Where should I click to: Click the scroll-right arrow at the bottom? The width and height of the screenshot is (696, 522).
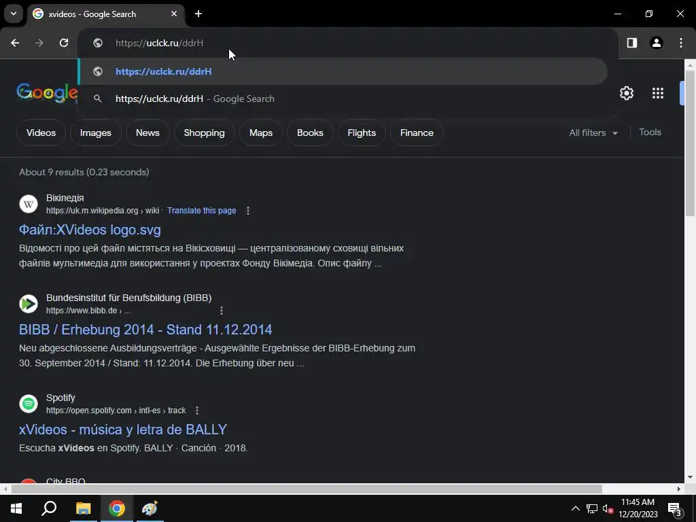click(679, 489)
